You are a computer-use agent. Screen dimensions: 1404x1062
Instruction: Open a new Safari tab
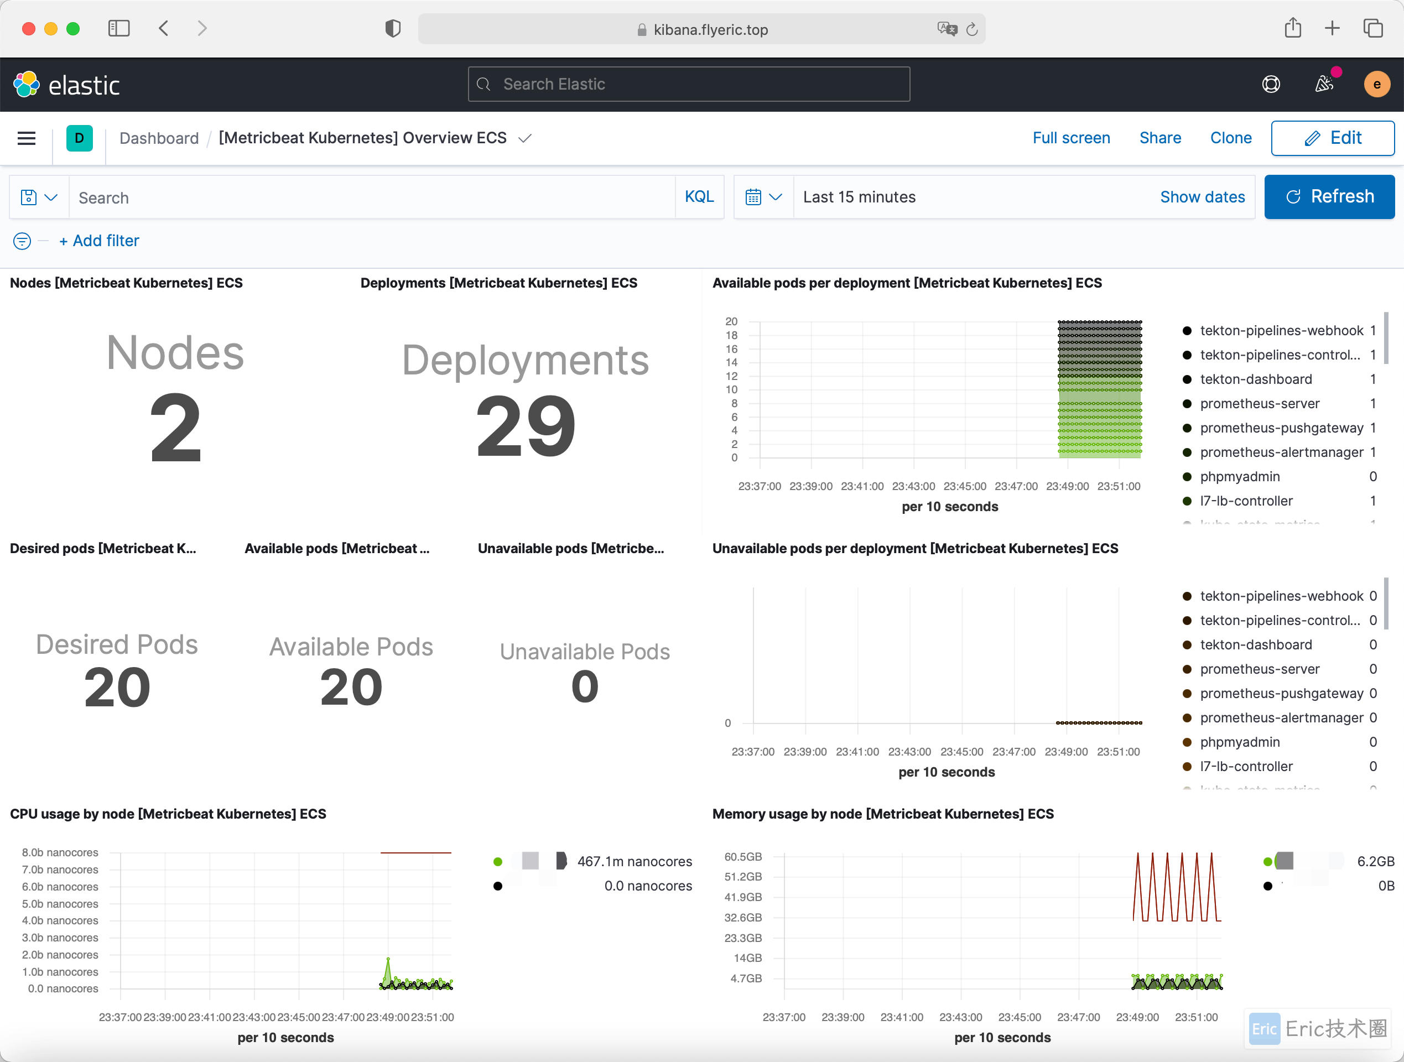coord(1332,28)
